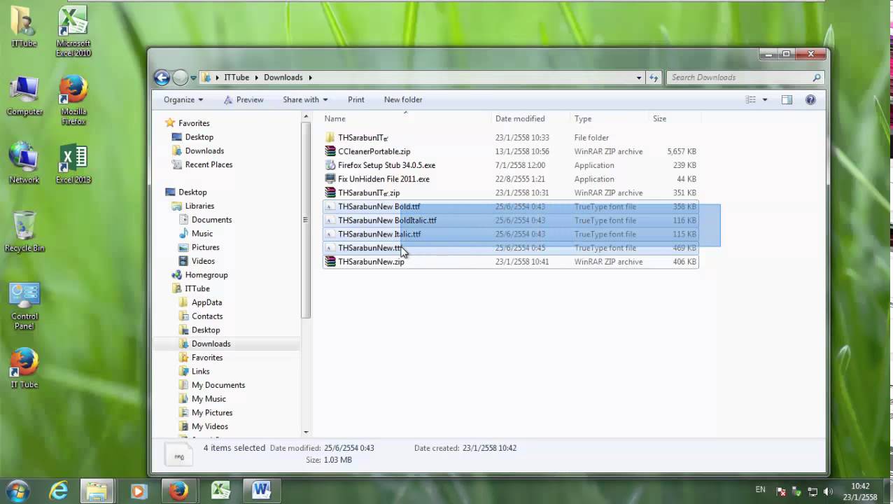Select CCleanerPortable.zip archive icon
The width and height of the screenshot is (893, 504).
pos(330,151)
